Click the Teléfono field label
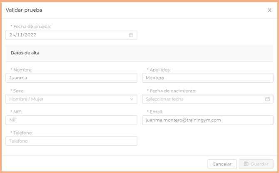Viewport: 279px width, 173px height. 22,133
